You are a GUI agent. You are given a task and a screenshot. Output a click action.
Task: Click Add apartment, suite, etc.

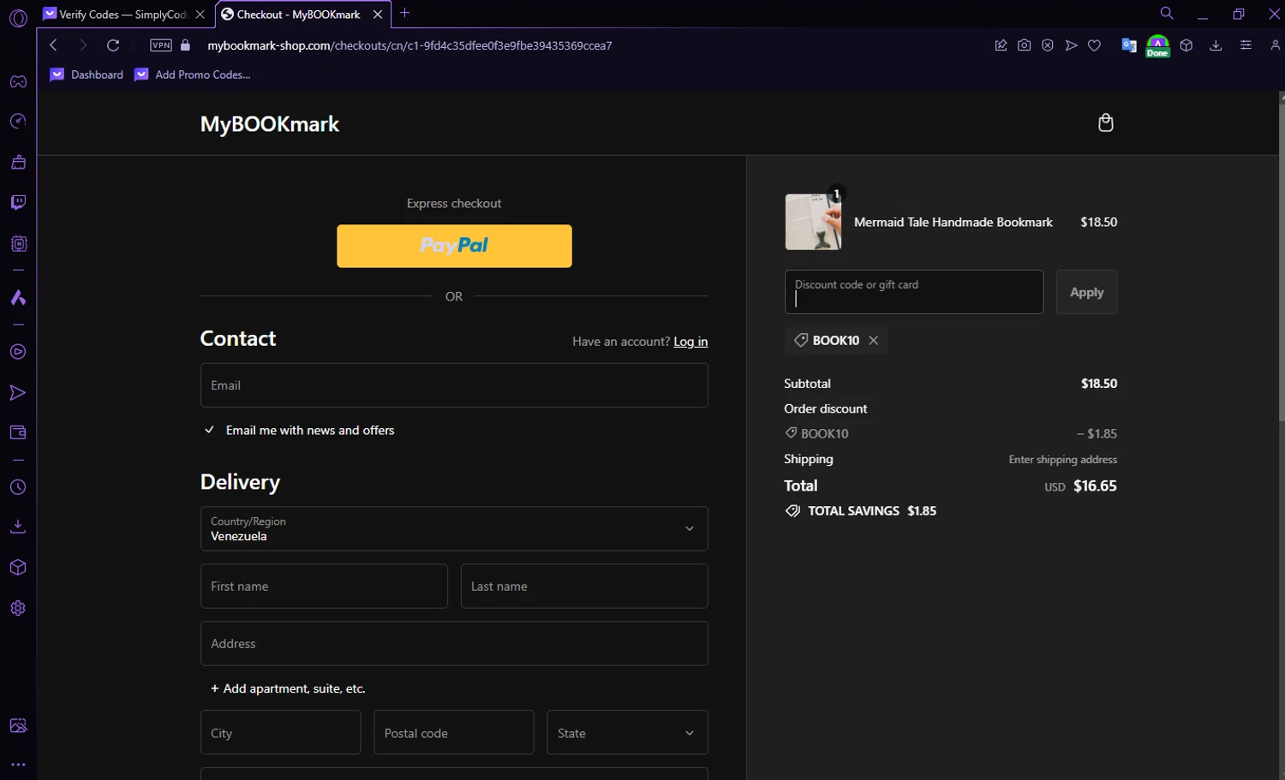288,688
